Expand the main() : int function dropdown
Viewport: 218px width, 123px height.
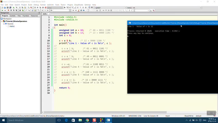201,8
